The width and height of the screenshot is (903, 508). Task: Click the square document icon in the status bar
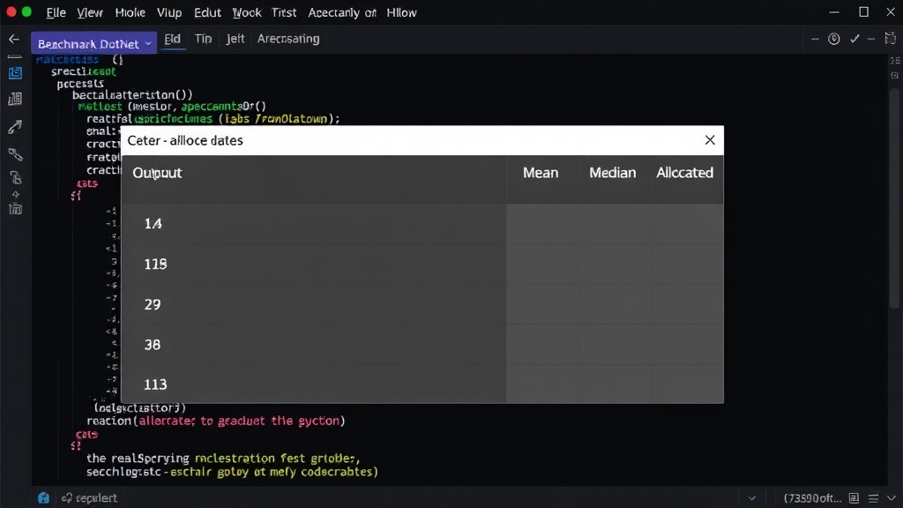(854, 497)
